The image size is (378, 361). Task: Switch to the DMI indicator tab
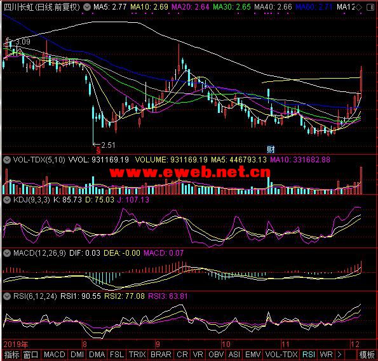click(77, 355)
